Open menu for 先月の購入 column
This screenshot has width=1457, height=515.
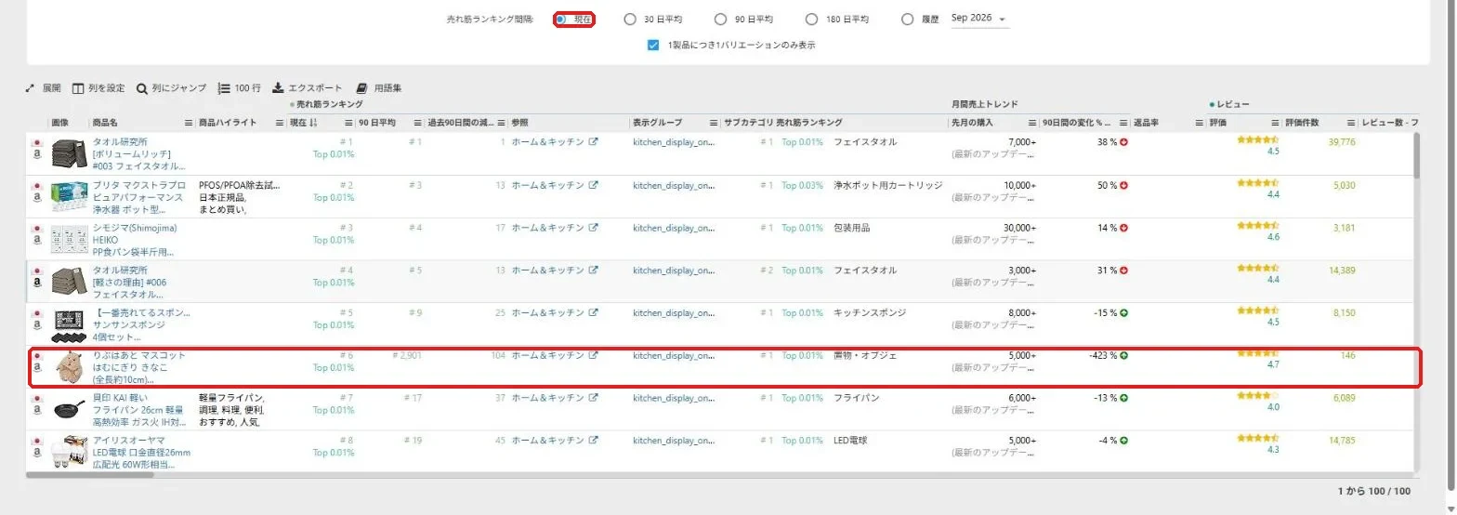pyautogui.click(x=1032, y=123)
